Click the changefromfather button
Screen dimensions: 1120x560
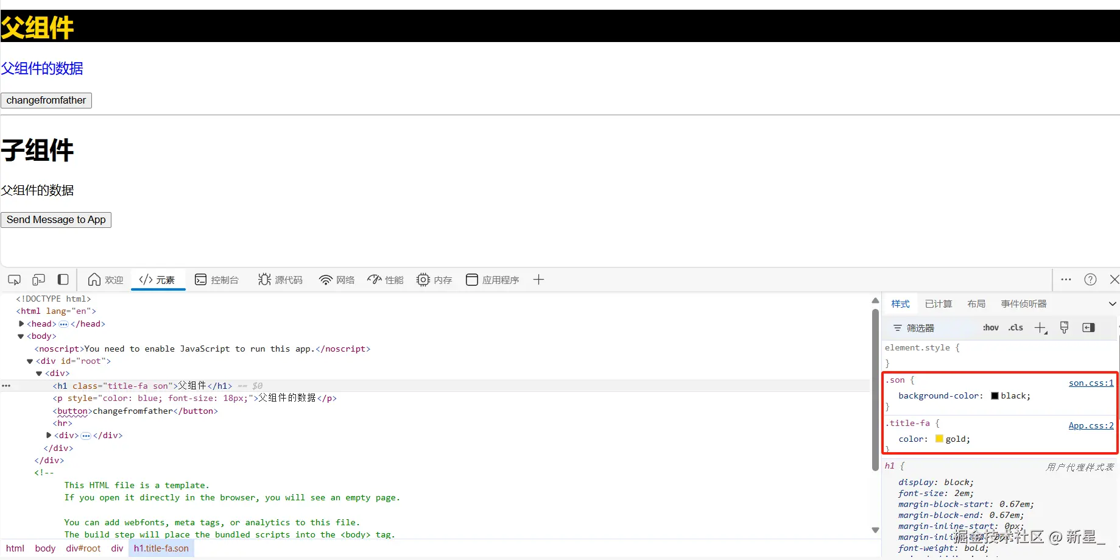tap(46, 101)
